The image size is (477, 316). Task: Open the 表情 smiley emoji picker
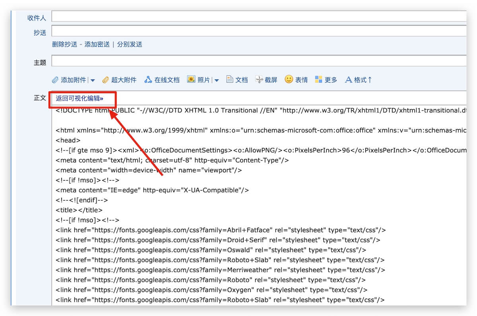(289, 79)
